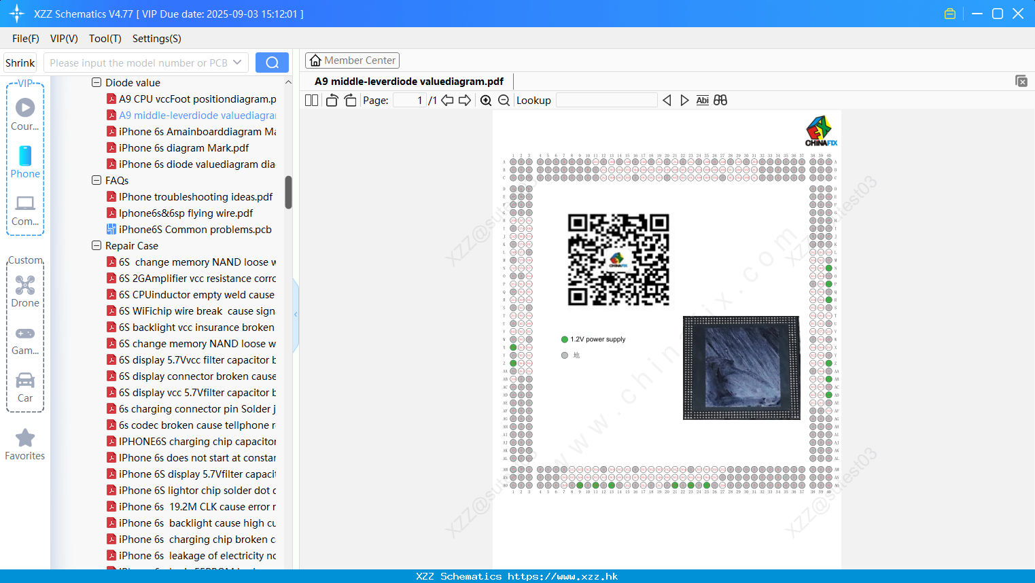Select the A9 middle-leverdiode valuediagram.pdf tab

click(x=409, y=82)
